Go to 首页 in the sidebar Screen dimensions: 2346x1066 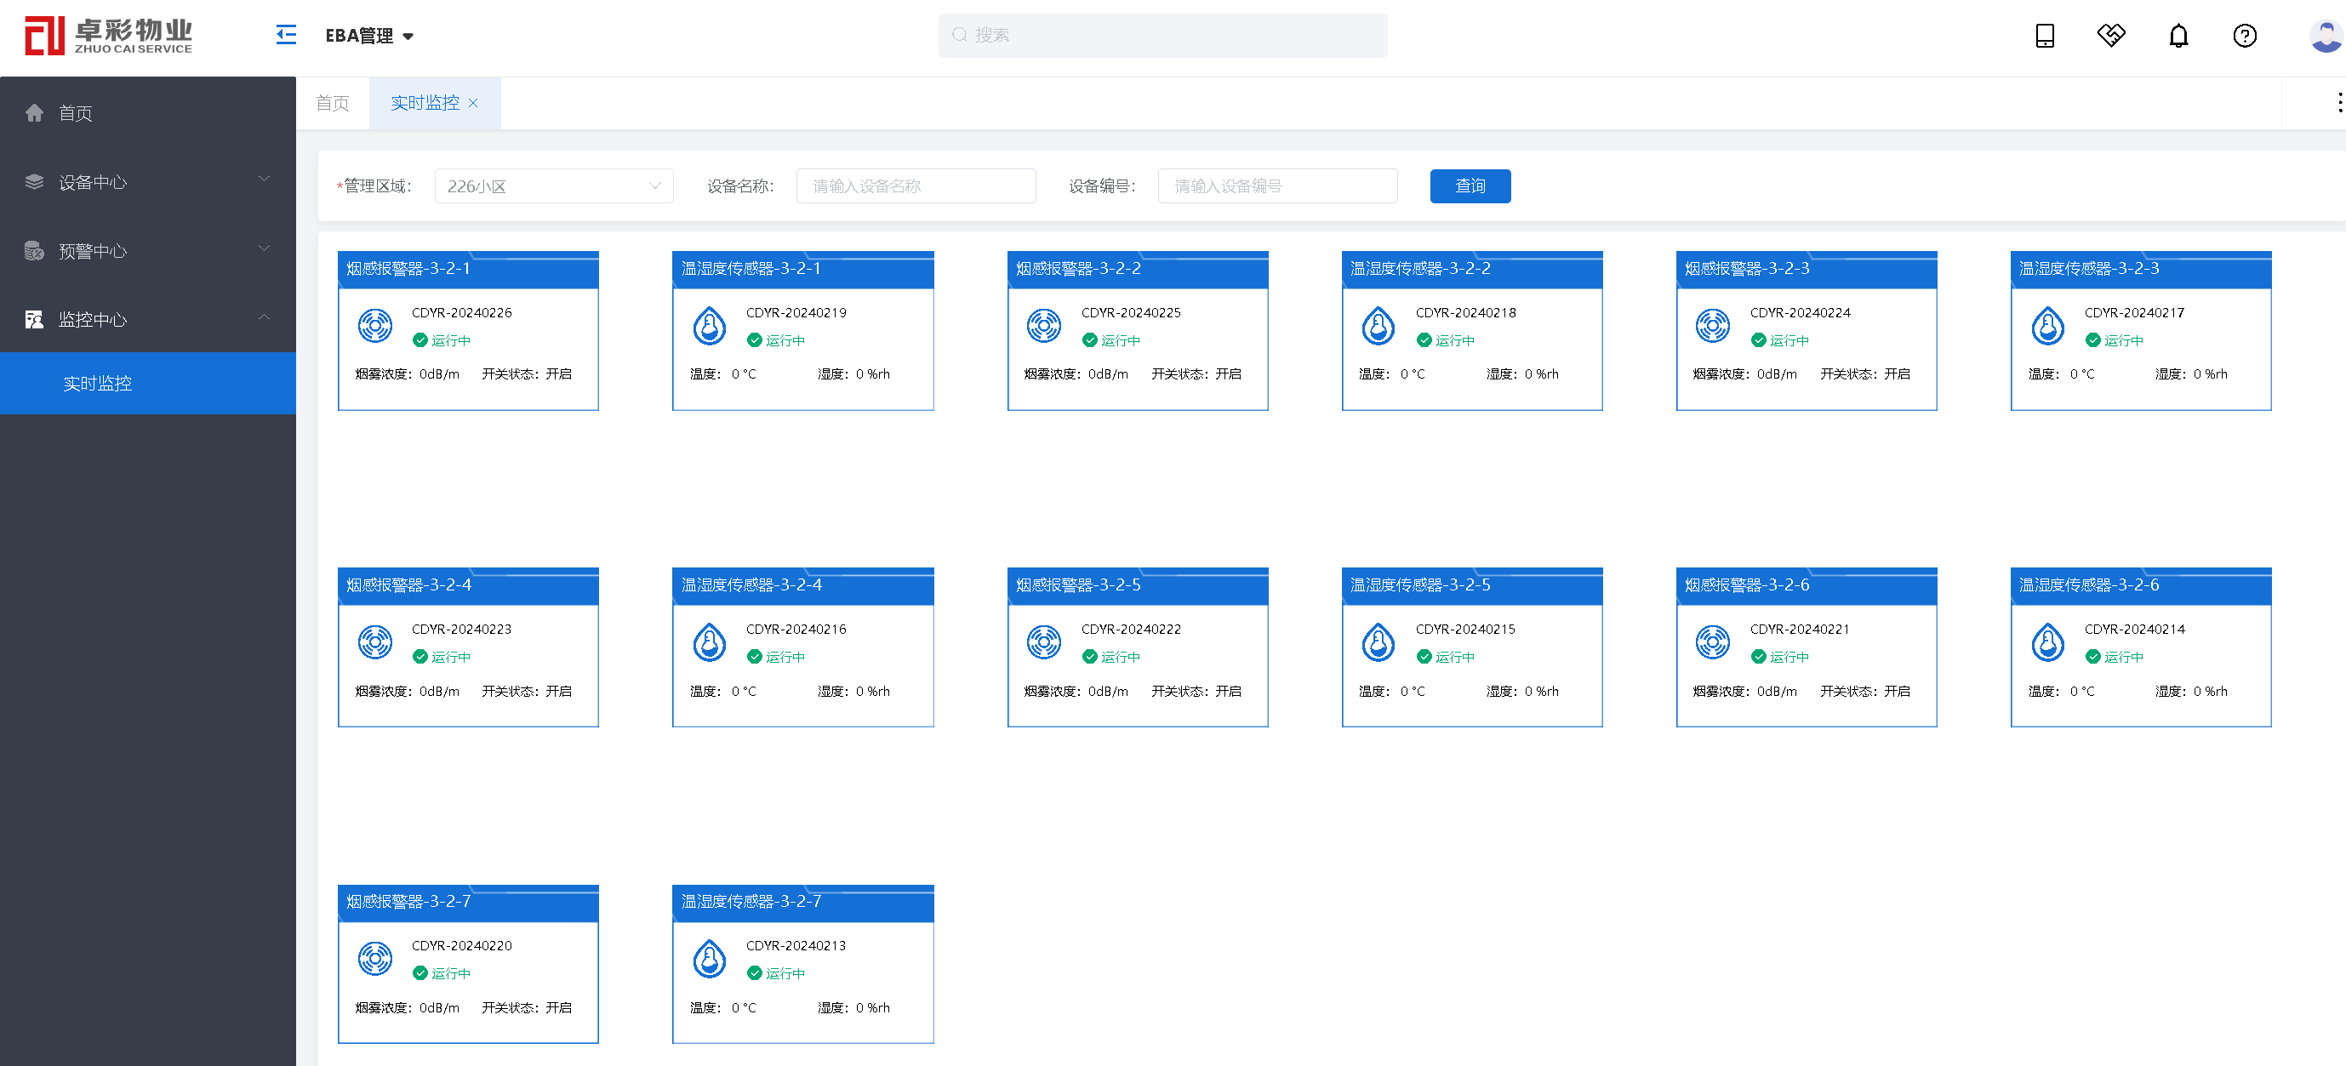click(147, 113)
